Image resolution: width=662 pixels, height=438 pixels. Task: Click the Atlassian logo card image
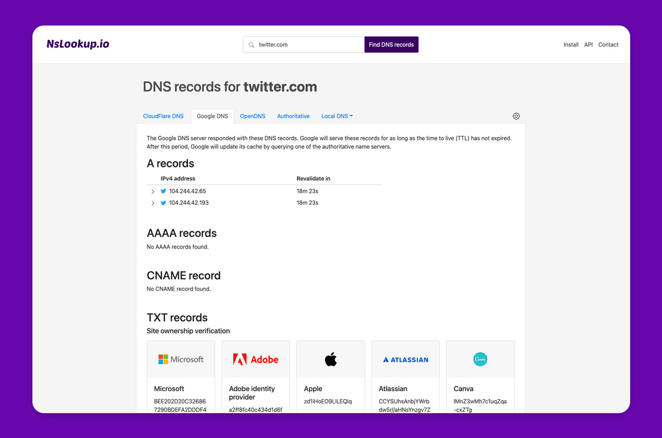tap(405, 359)
